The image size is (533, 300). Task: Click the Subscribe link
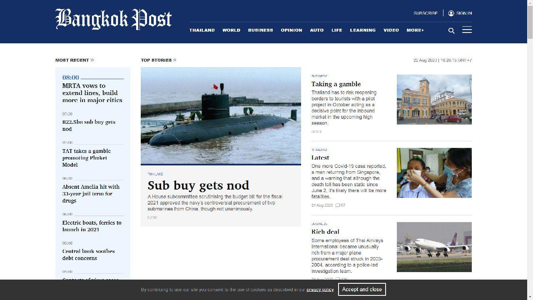425,13
